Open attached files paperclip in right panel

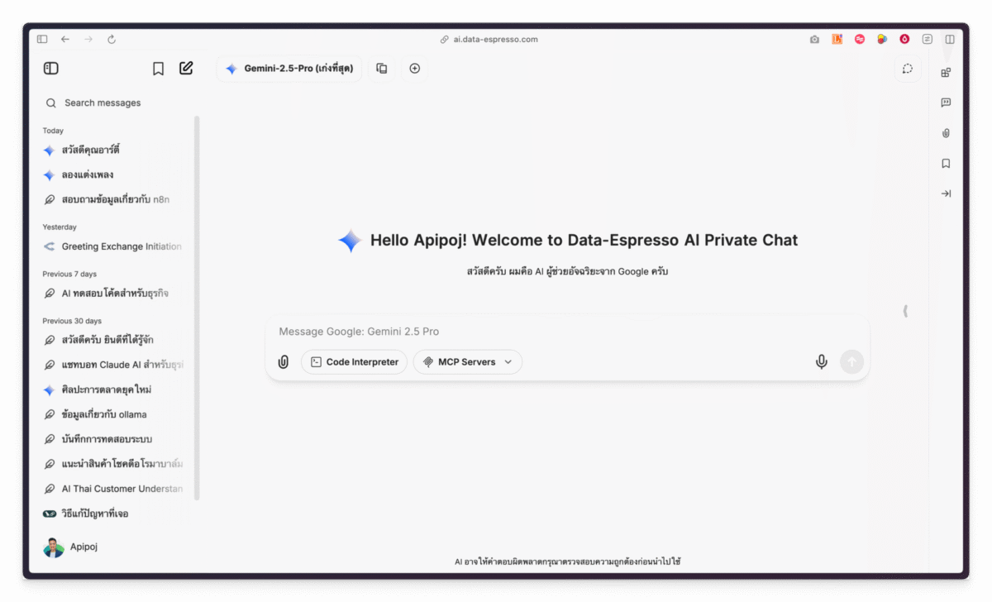(x=946, y=133)
